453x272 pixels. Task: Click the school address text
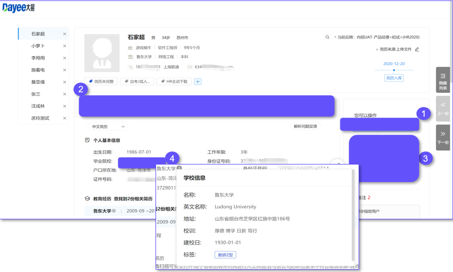pyautogui.click(x=252, y=219)
